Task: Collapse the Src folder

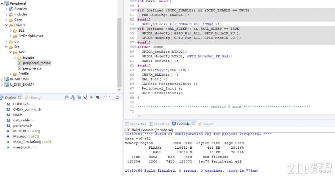Action: pyautogui.click(x=7, y=47)
